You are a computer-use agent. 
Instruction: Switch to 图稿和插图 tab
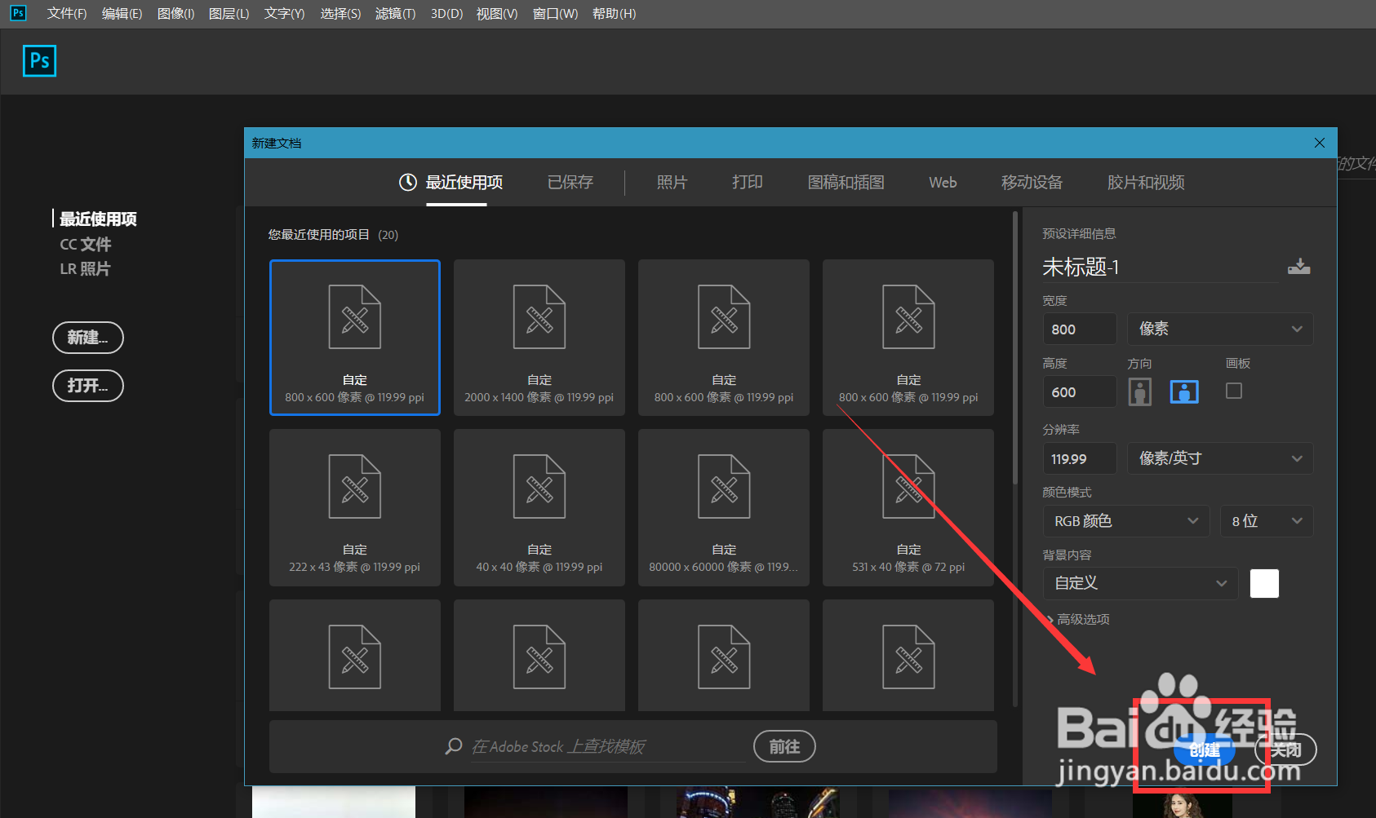coord(846,182)
